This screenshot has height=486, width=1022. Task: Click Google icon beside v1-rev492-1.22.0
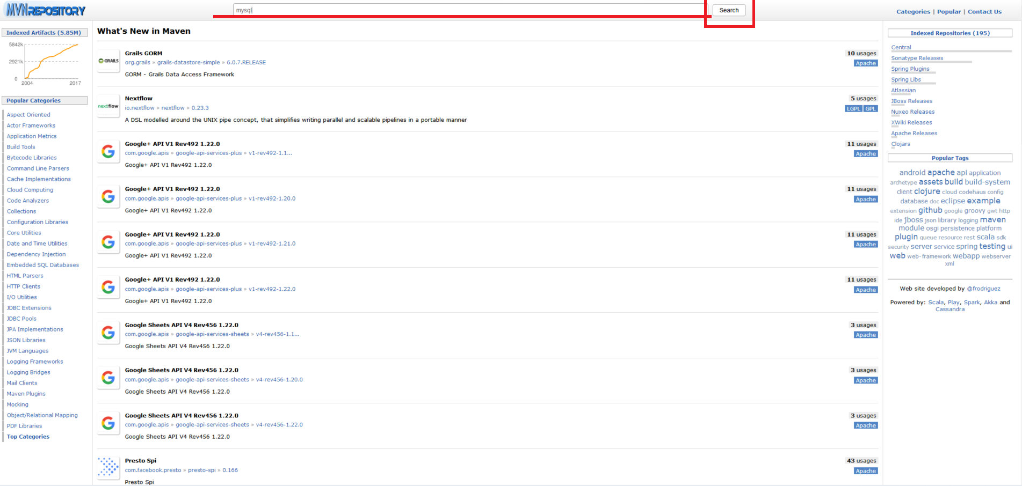(108, 288)
